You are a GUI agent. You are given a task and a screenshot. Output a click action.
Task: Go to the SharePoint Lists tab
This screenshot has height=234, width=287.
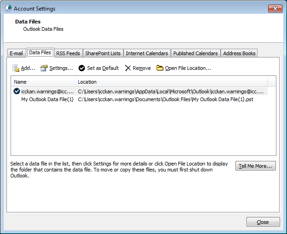(103, 53)
